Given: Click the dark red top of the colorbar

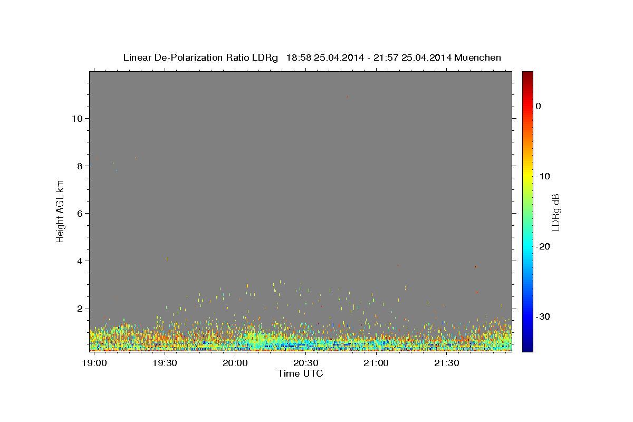Looking at the screenshot, I should pos(527,75).
